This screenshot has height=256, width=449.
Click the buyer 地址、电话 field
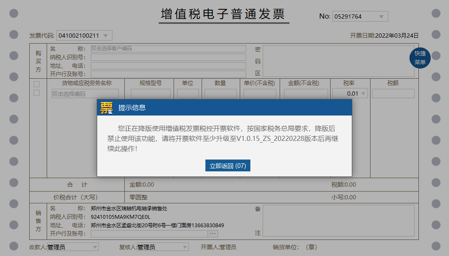click(x=168, y=66)
